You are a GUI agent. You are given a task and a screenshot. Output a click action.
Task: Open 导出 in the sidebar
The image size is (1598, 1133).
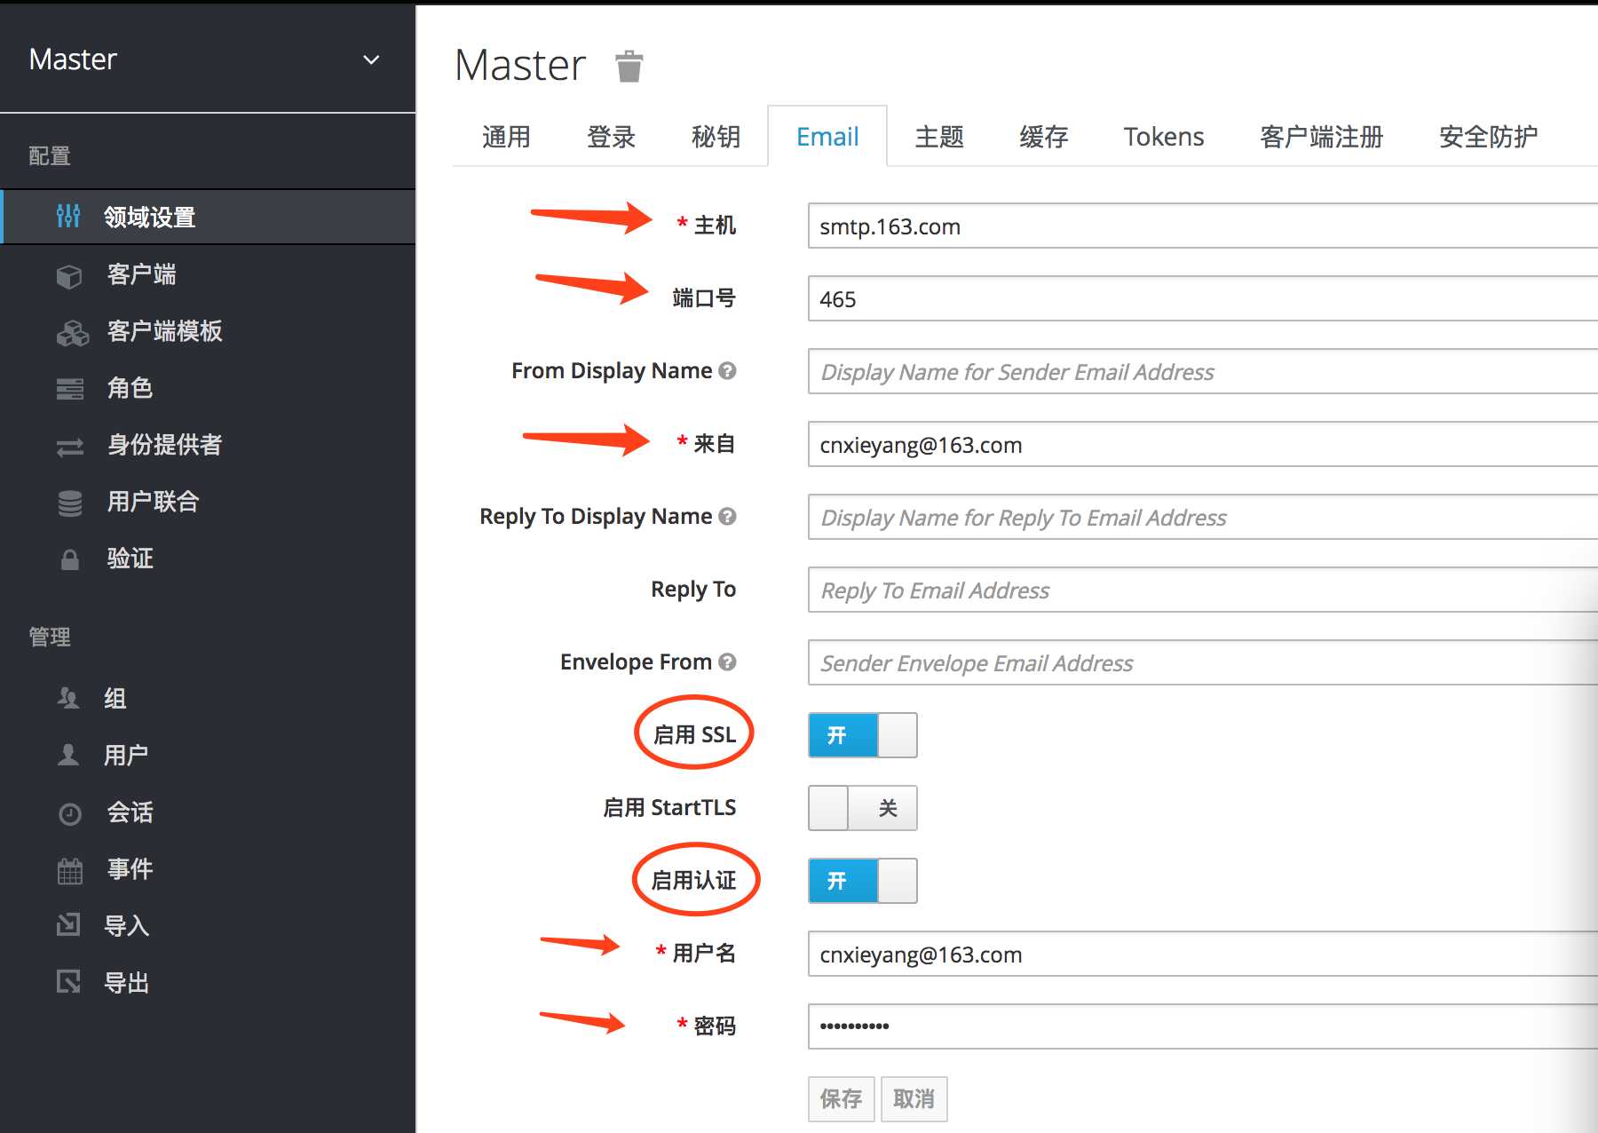[208, 983]
